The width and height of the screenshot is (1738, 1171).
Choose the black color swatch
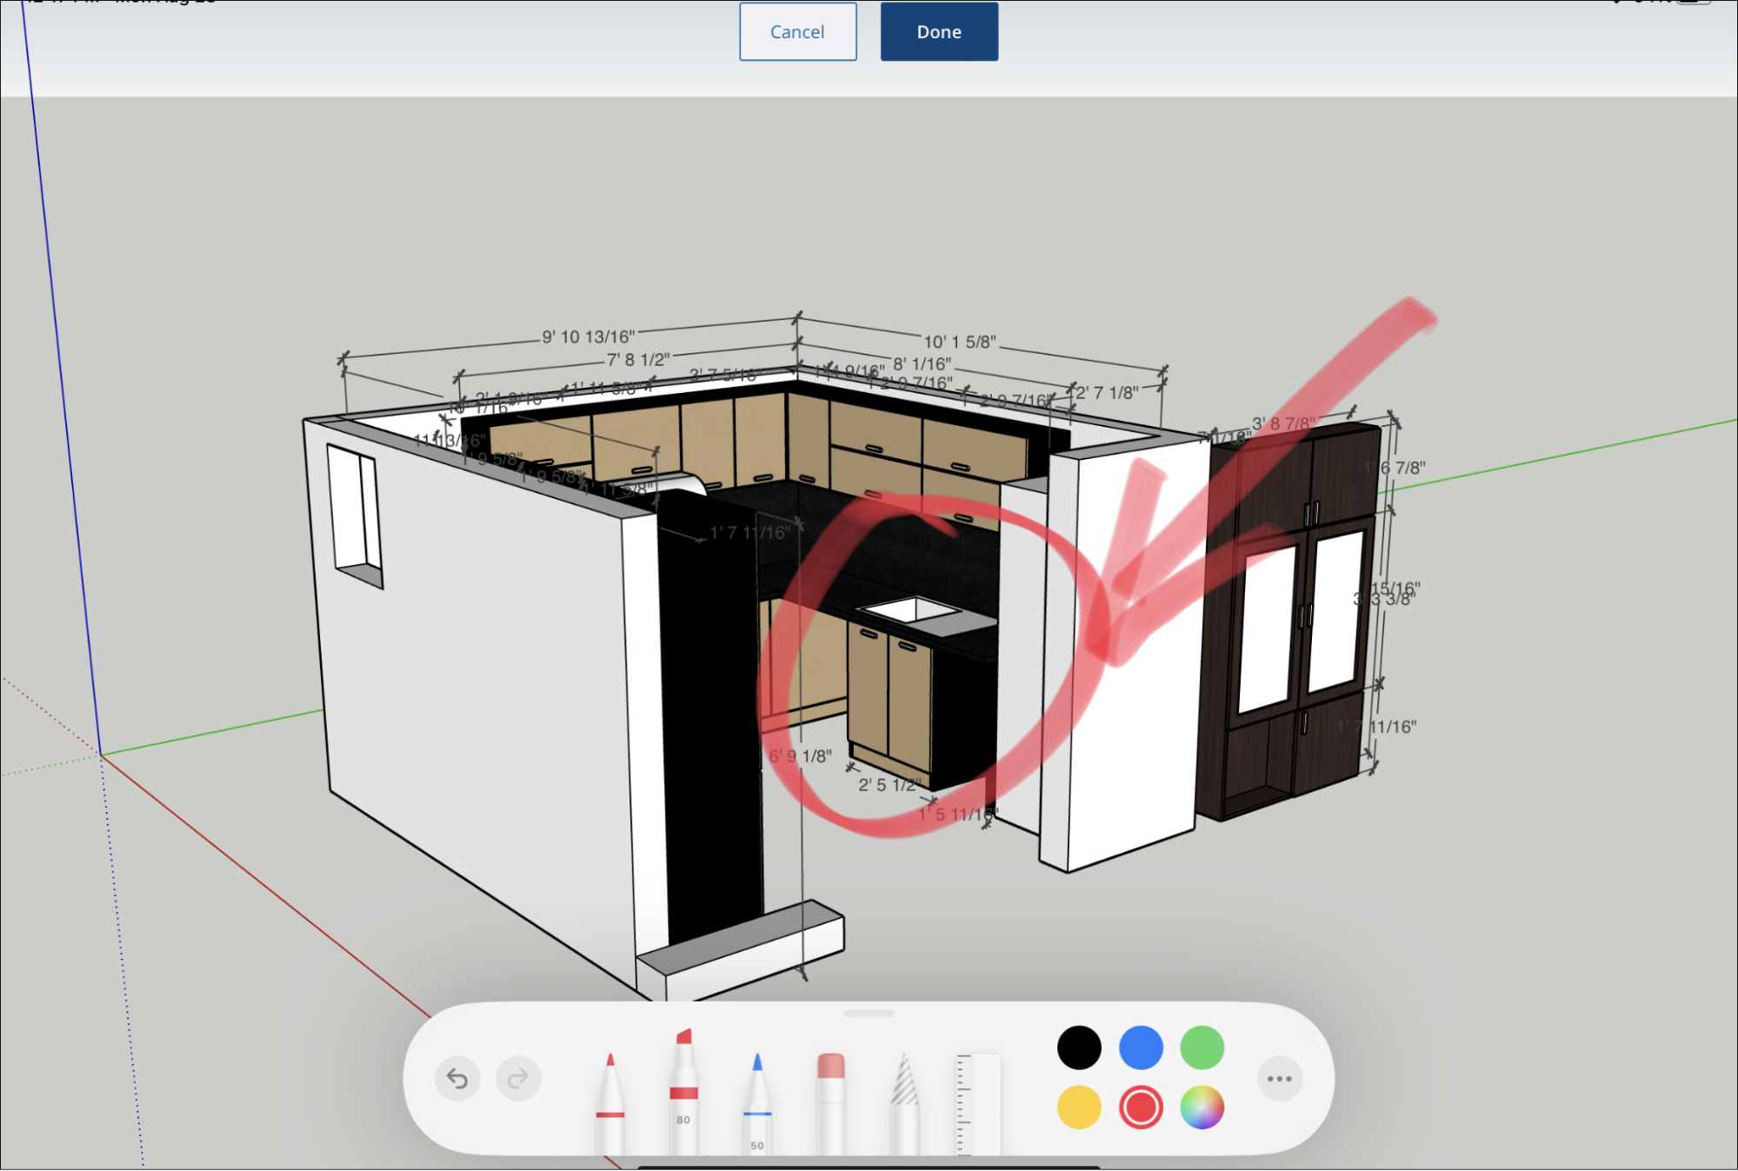(x=1079, y=1048)
